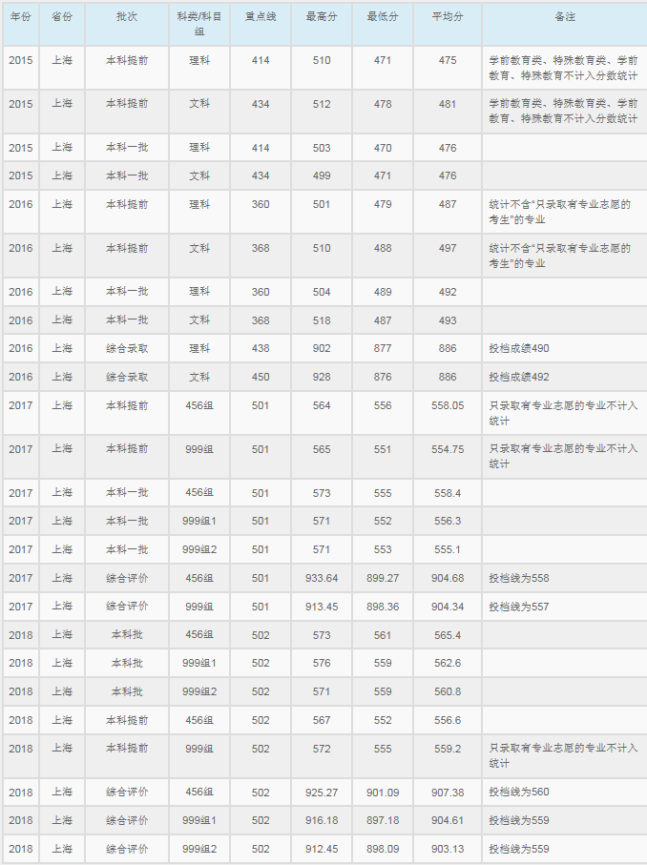
Task: Click lowest score 876 in 2016 综合录取
Action: coord(383,378)
